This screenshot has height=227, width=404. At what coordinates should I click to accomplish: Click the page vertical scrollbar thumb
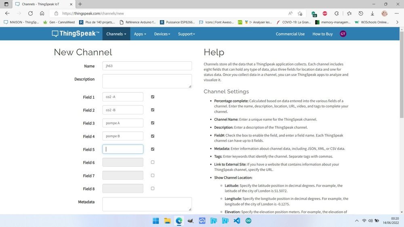pyautogui.click(x=402, y=75)
